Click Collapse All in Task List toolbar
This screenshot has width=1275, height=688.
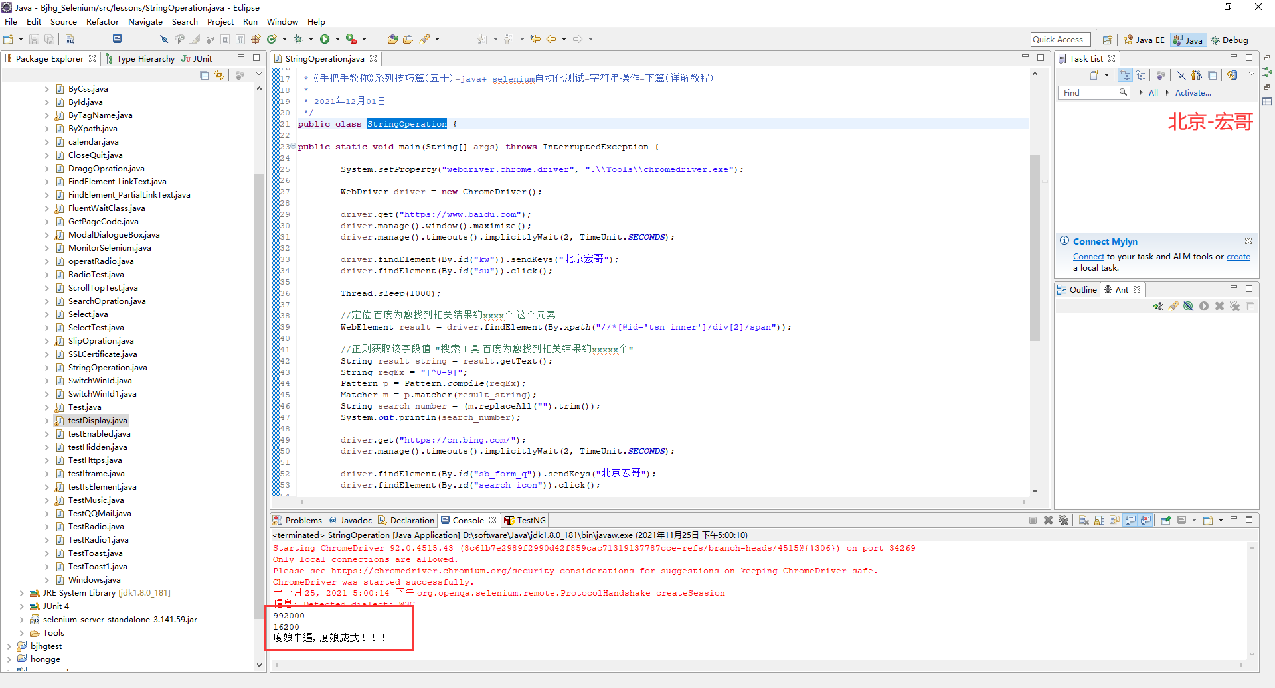click(x=1213, y=75)
